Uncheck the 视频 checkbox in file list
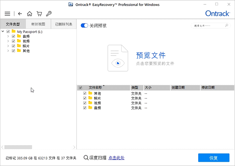The image size is (235, 166). click(x=85, y=103)
